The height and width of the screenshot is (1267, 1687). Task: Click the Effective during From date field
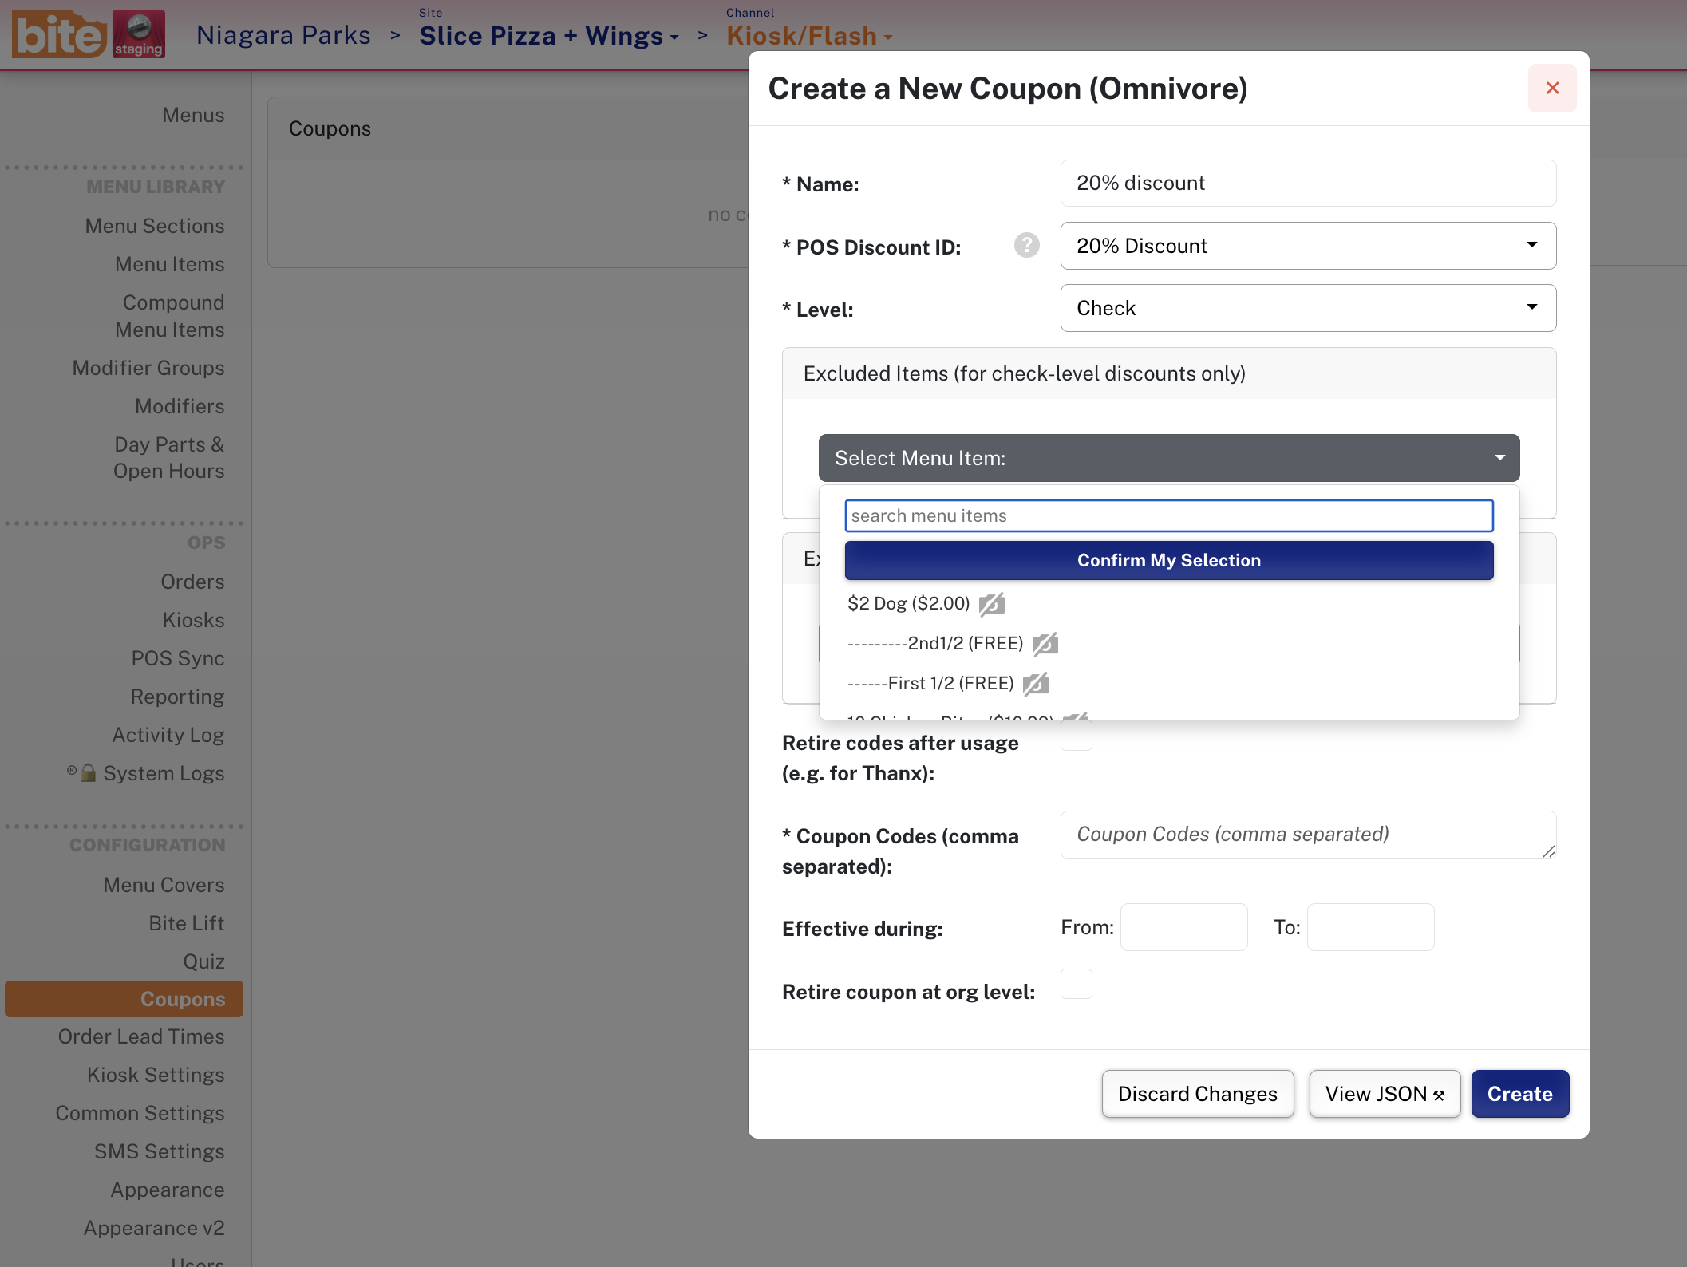(1183, 927)
